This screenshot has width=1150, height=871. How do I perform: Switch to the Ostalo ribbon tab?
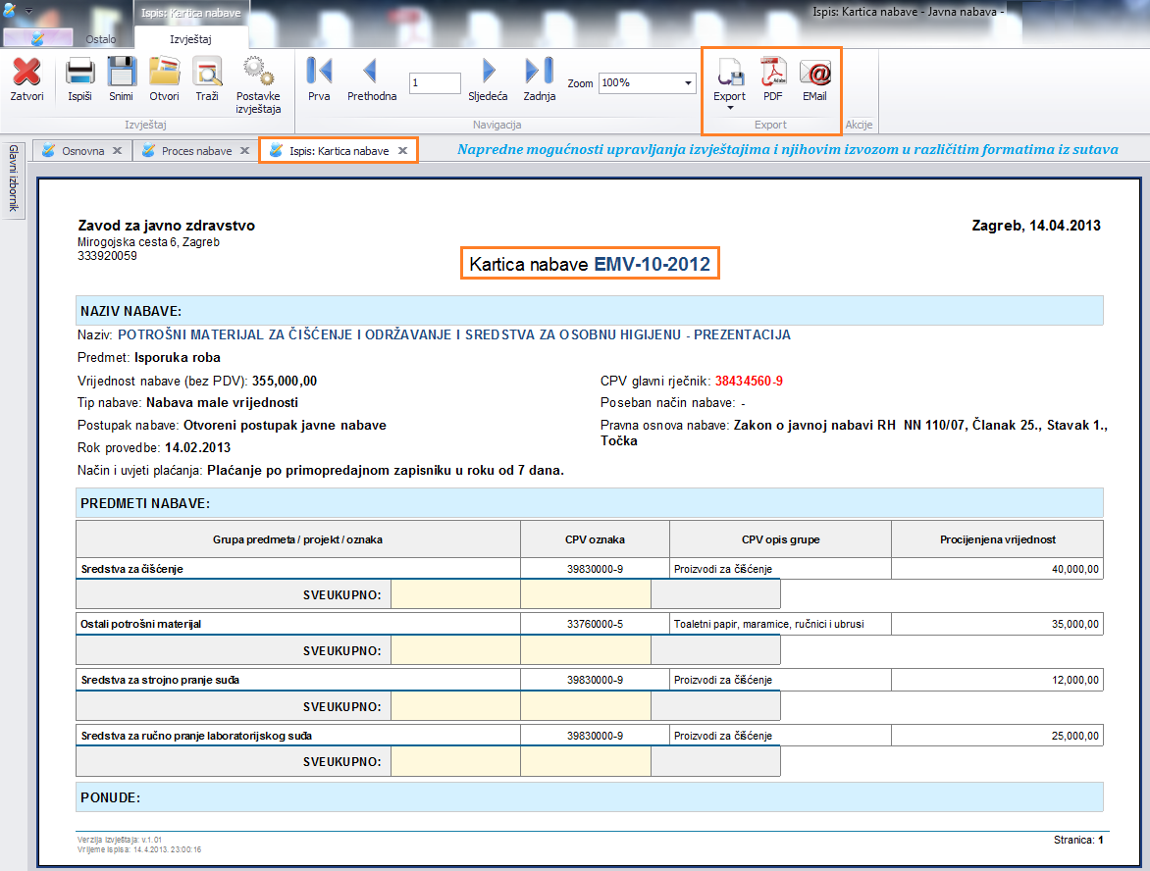tap(100, 39)
